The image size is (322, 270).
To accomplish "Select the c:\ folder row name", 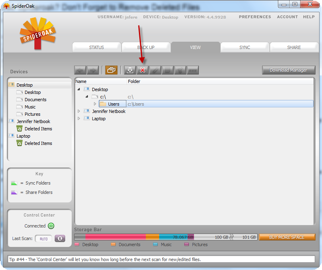I will coord(103,97).
